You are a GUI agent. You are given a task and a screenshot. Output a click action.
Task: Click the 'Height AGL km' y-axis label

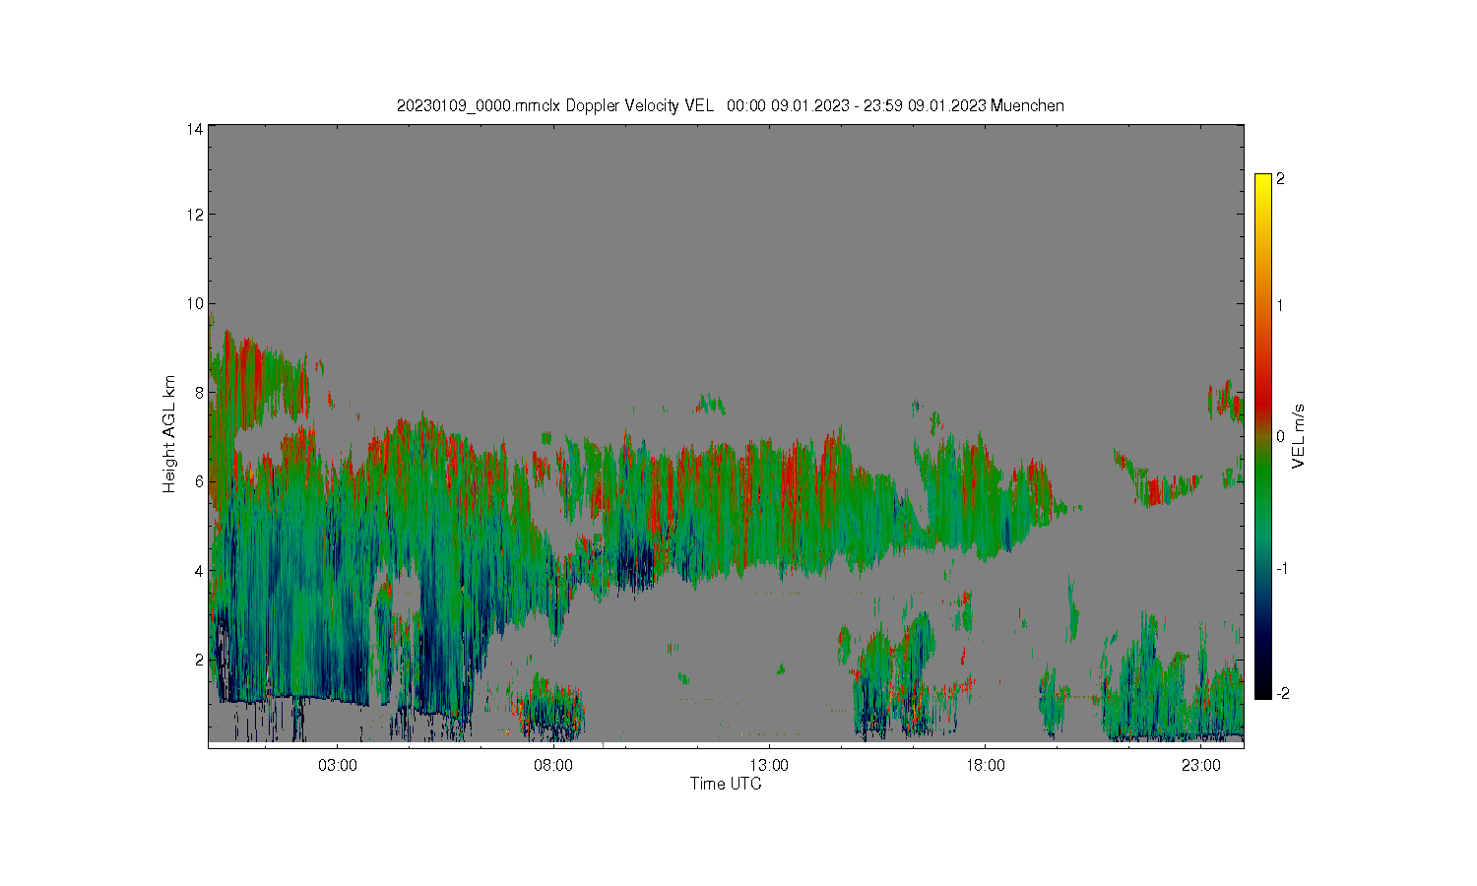169,434
